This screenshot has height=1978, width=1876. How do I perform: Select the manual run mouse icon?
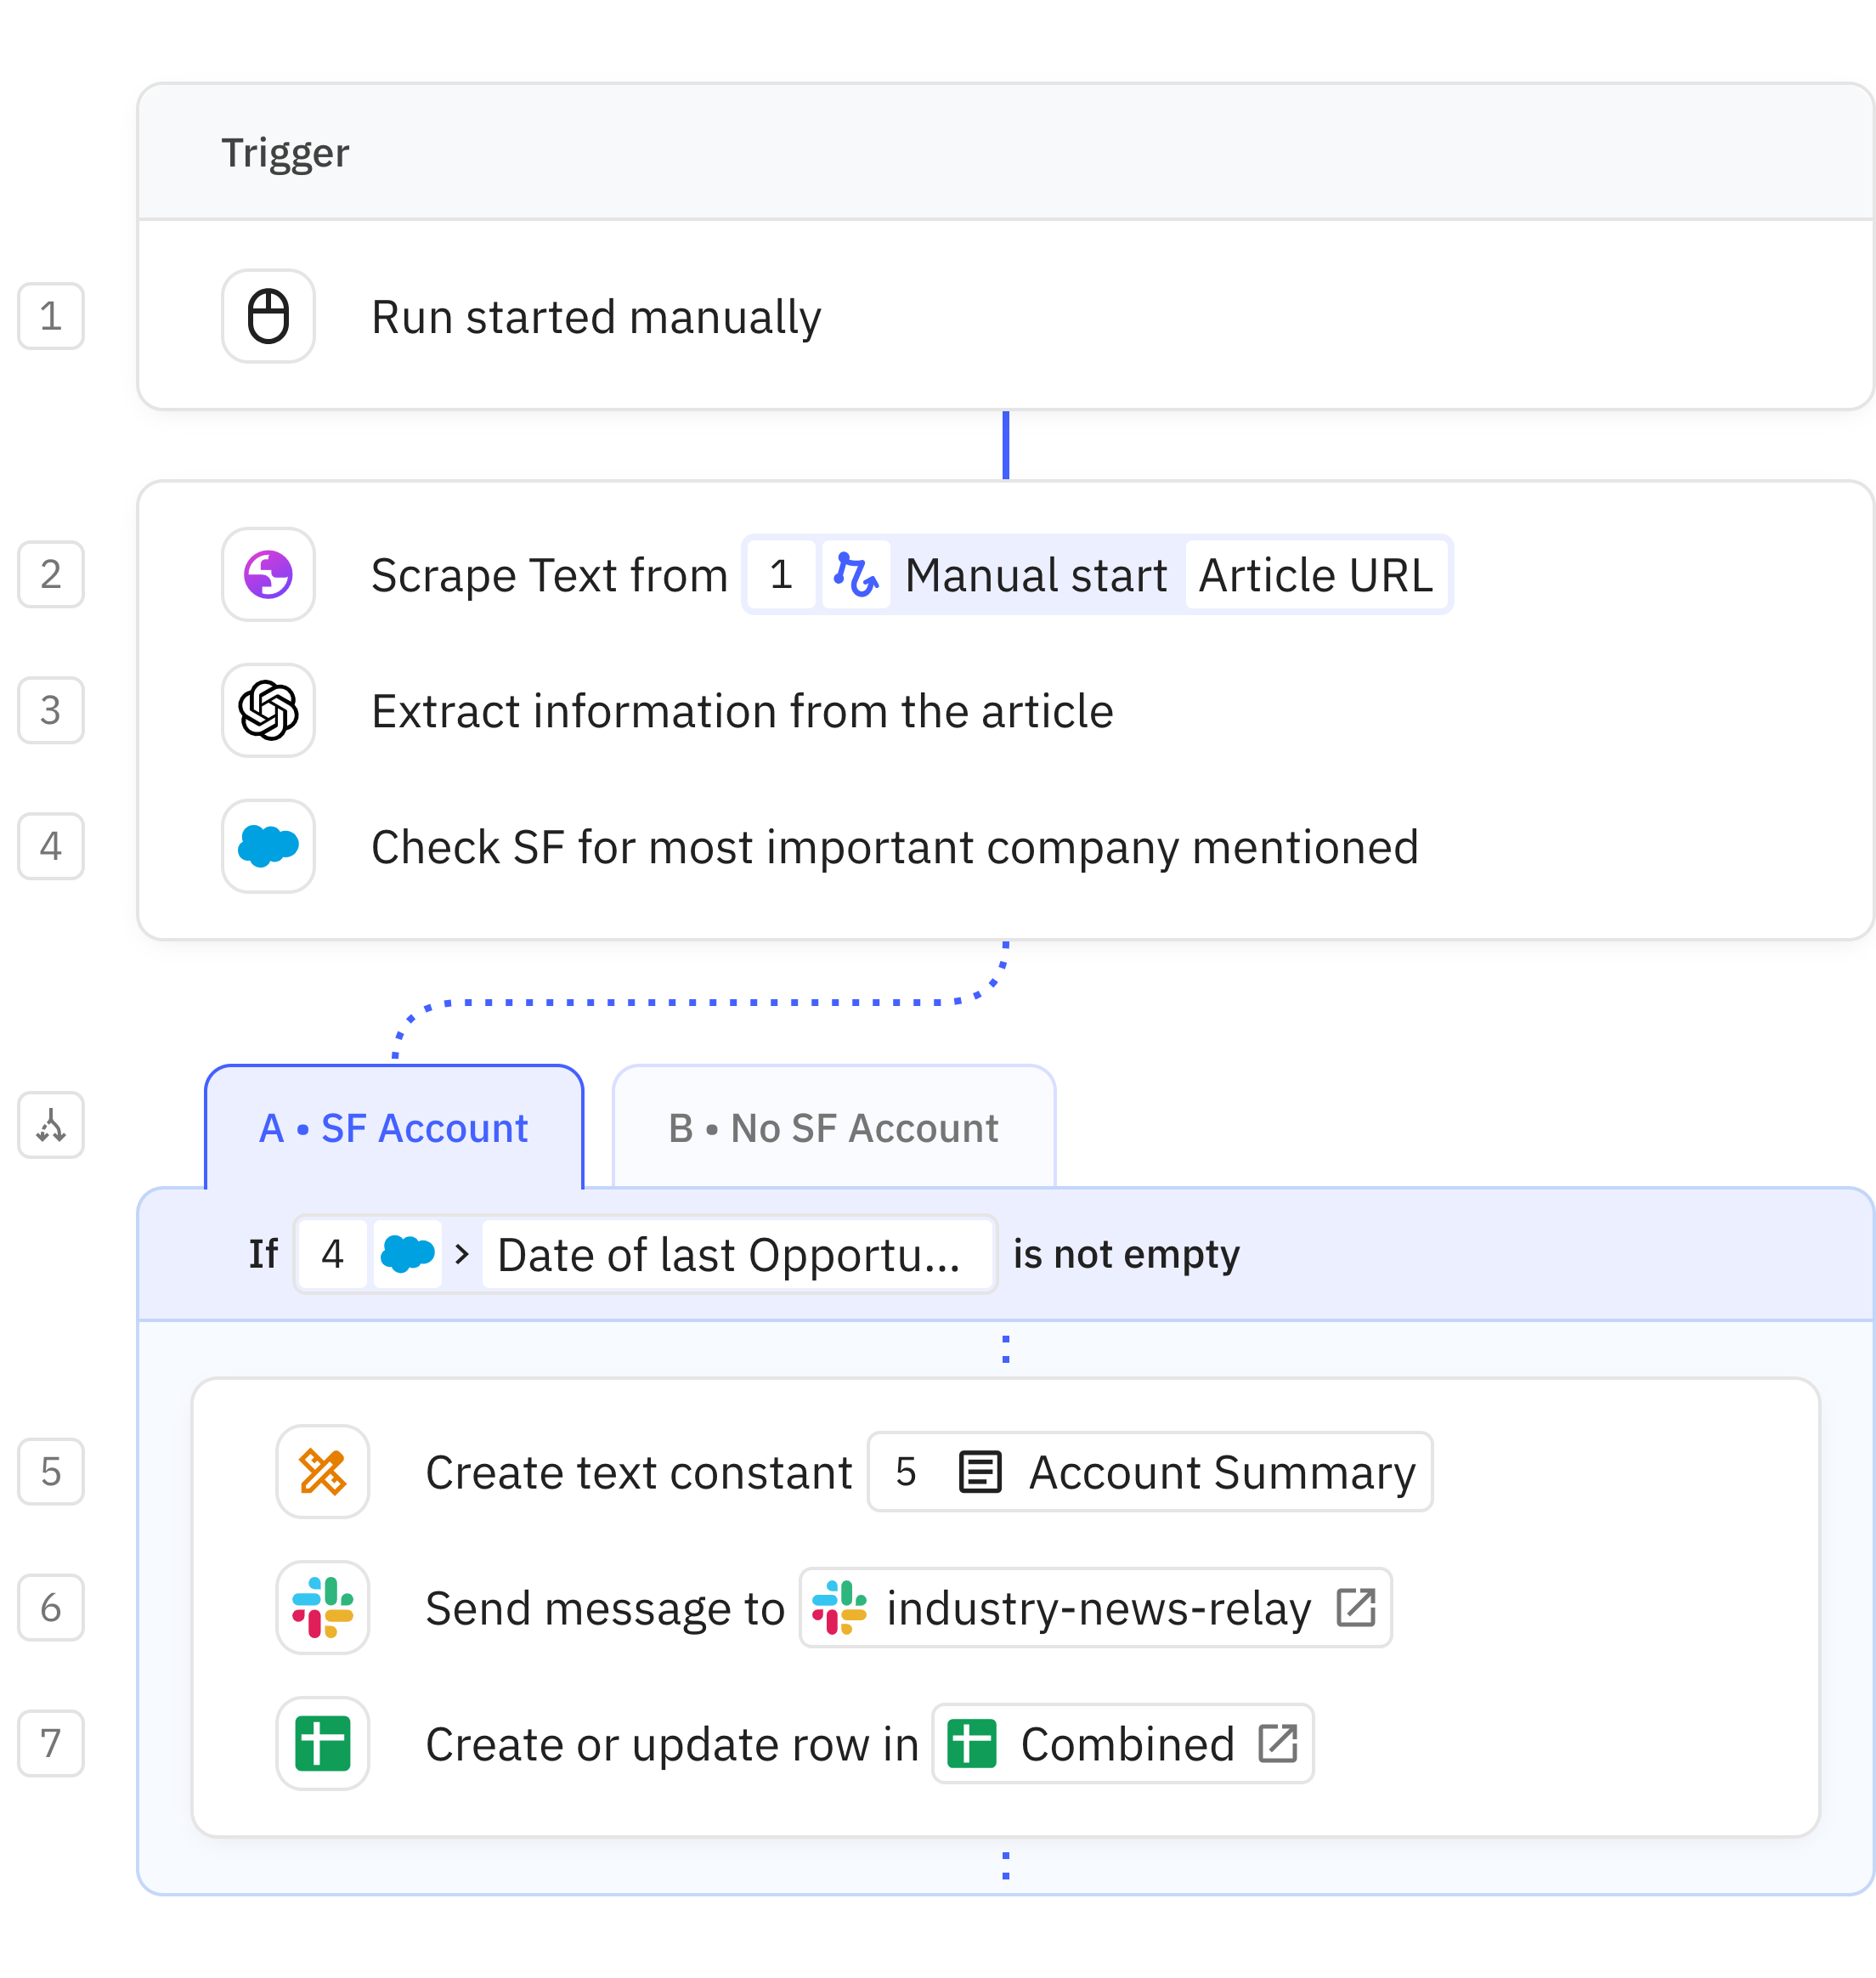pyautogui.click(x=267, y=316)
